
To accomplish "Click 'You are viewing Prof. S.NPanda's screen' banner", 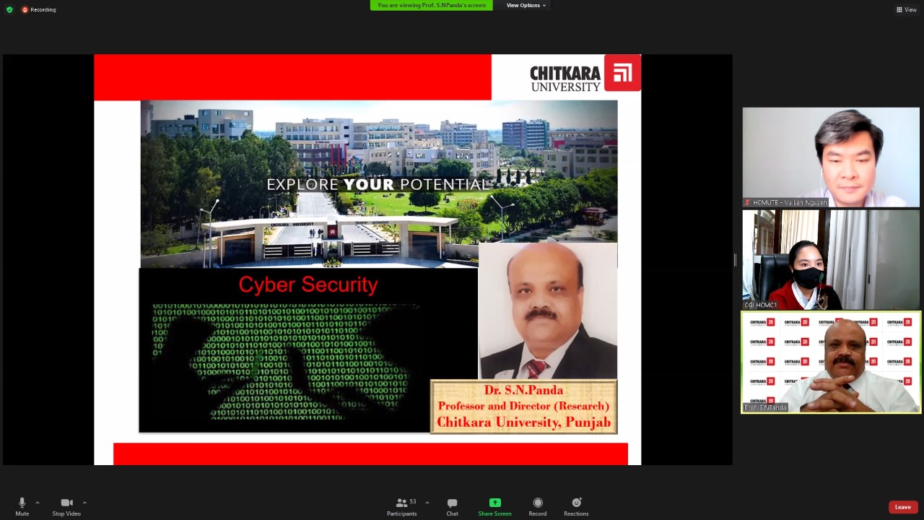I will pos(432,5).
